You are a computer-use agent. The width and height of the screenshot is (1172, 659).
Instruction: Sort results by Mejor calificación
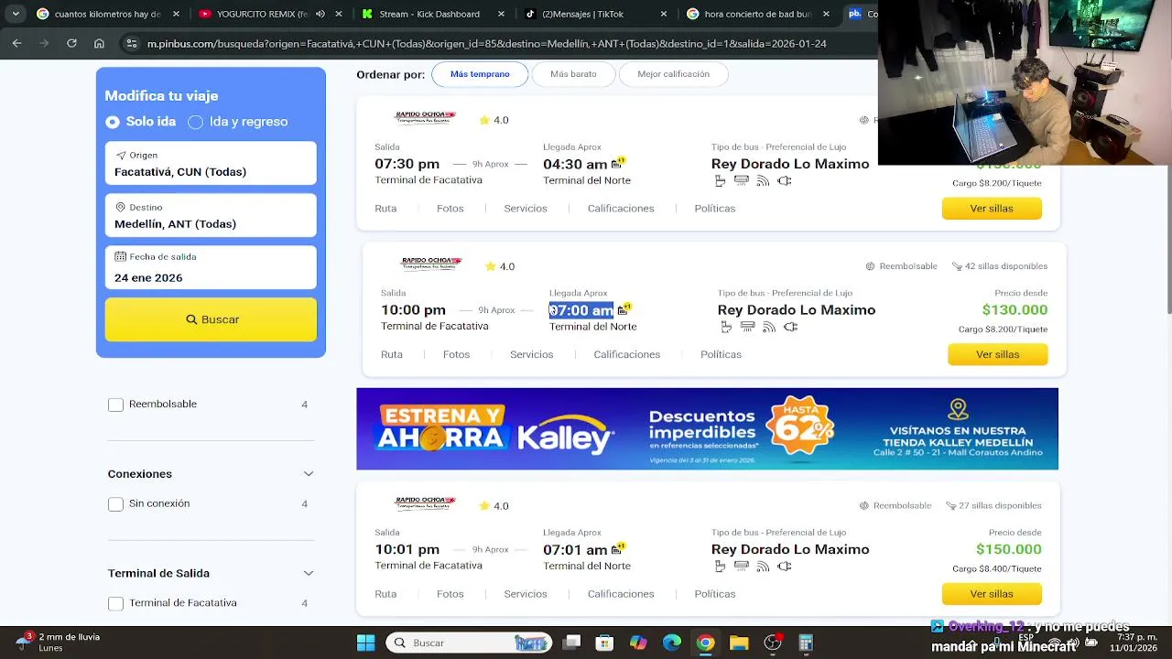(x=673, y=74)
